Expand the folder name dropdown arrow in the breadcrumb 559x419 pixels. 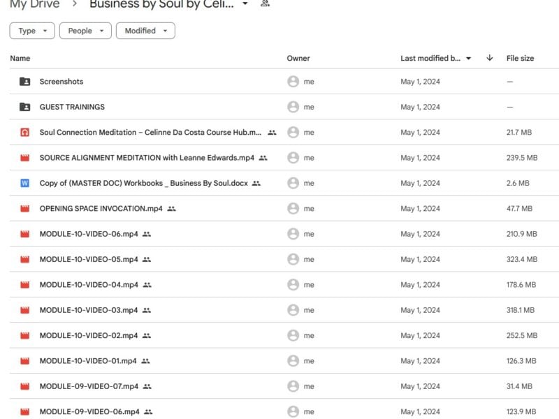245,3
